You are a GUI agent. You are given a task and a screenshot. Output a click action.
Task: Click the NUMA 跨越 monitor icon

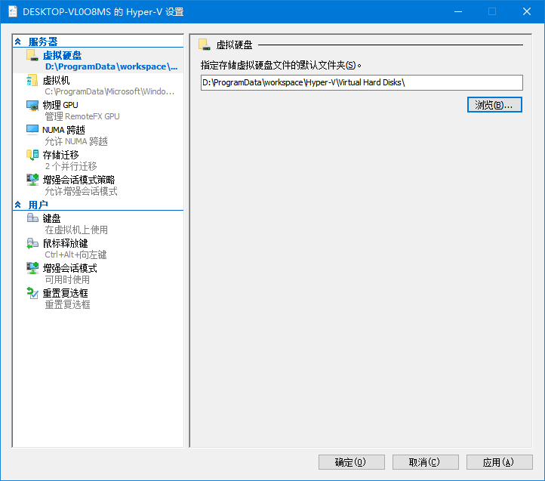(32, 130)
